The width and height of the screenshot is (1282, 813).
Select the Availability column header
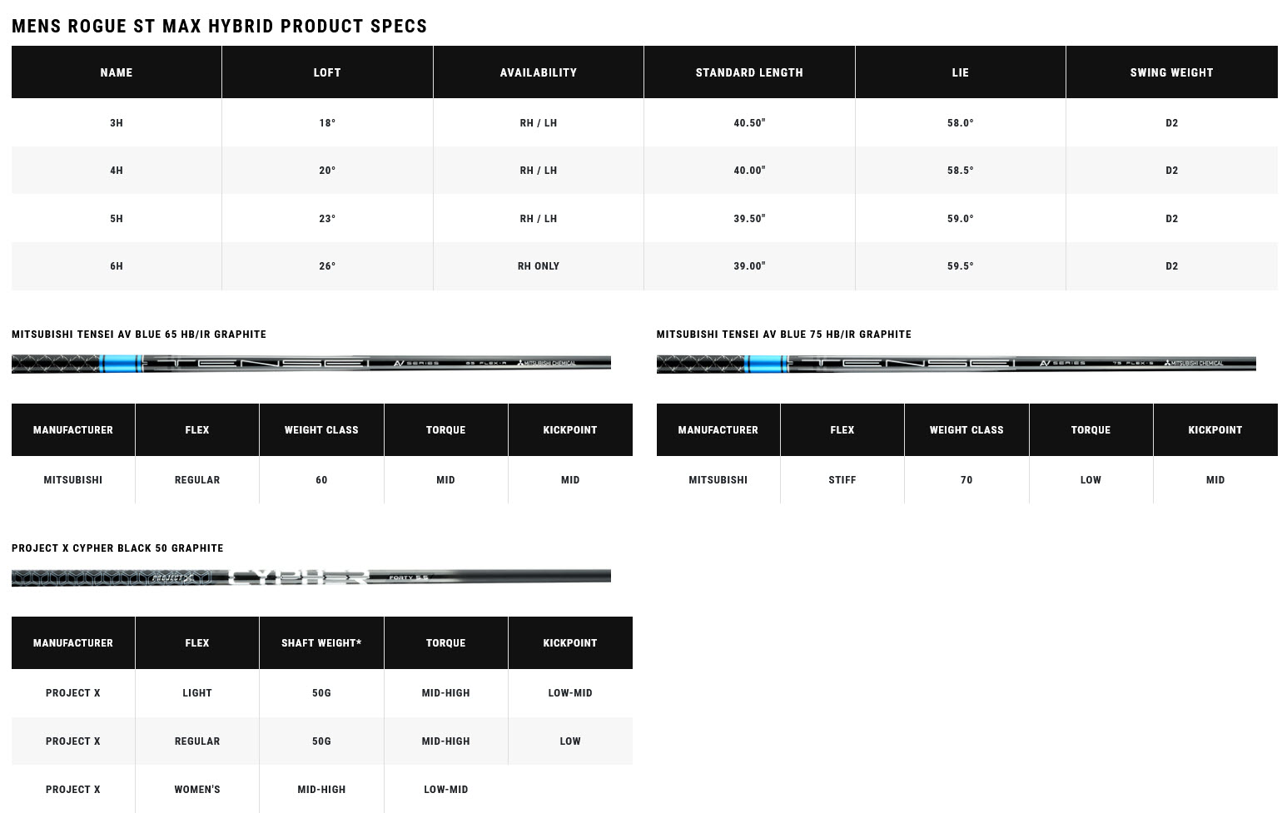click(x=538, y=72)
